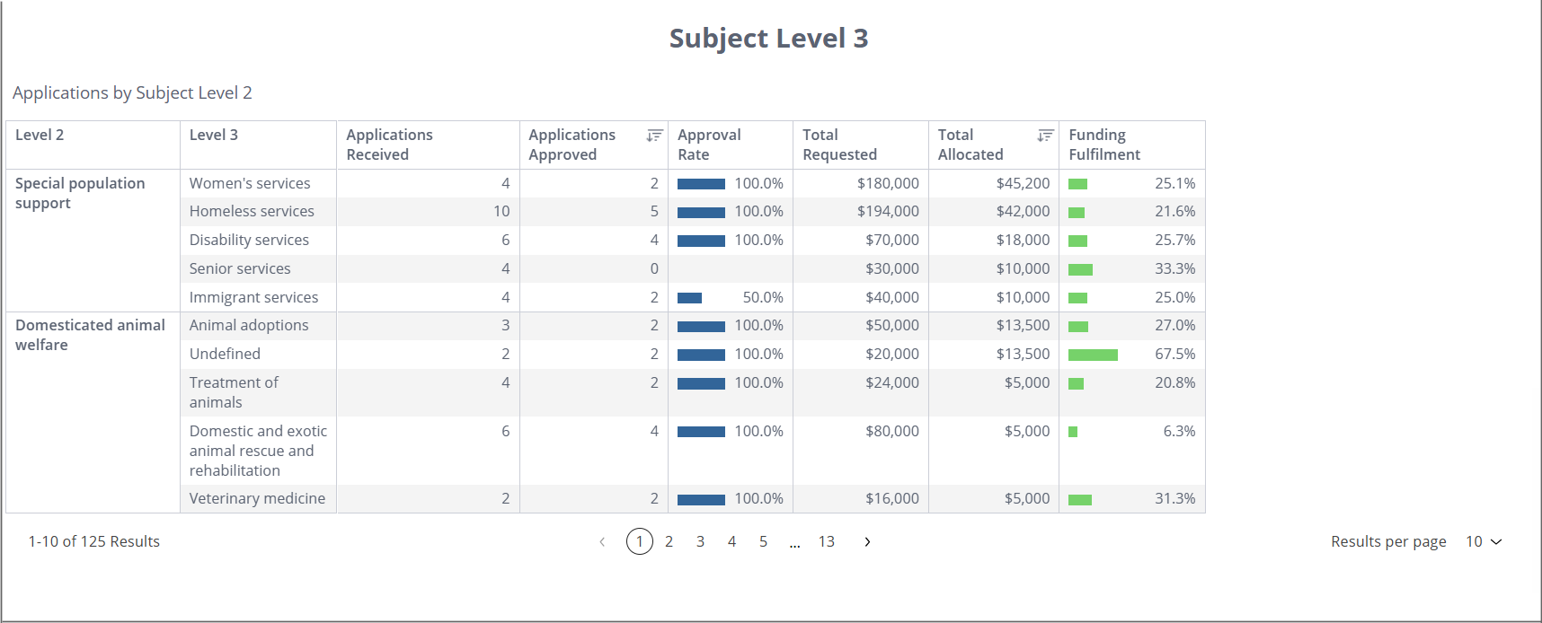This screenshot has width=1542, height=623.
Task: Click Applications Received column header
Action: click(389, 145)
